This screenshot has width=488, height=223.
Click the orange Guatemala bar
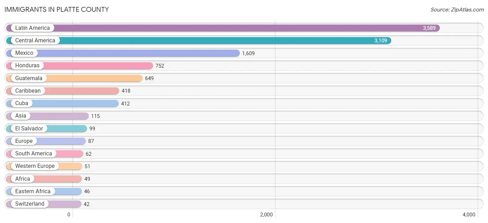pos(74,78)
